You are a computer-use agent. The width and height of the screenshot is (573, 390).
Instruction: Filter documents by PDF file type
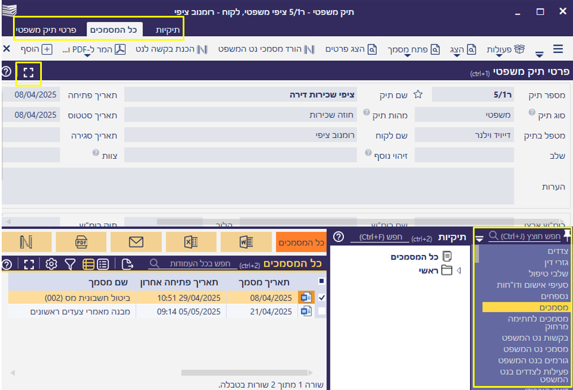81,242
